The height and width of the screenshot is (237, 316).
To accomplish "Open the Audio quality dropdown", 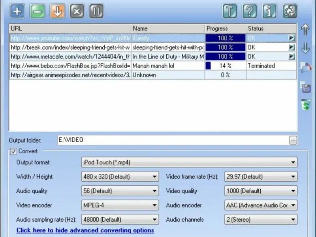I will pyautogui.click(x=120, y=191).
